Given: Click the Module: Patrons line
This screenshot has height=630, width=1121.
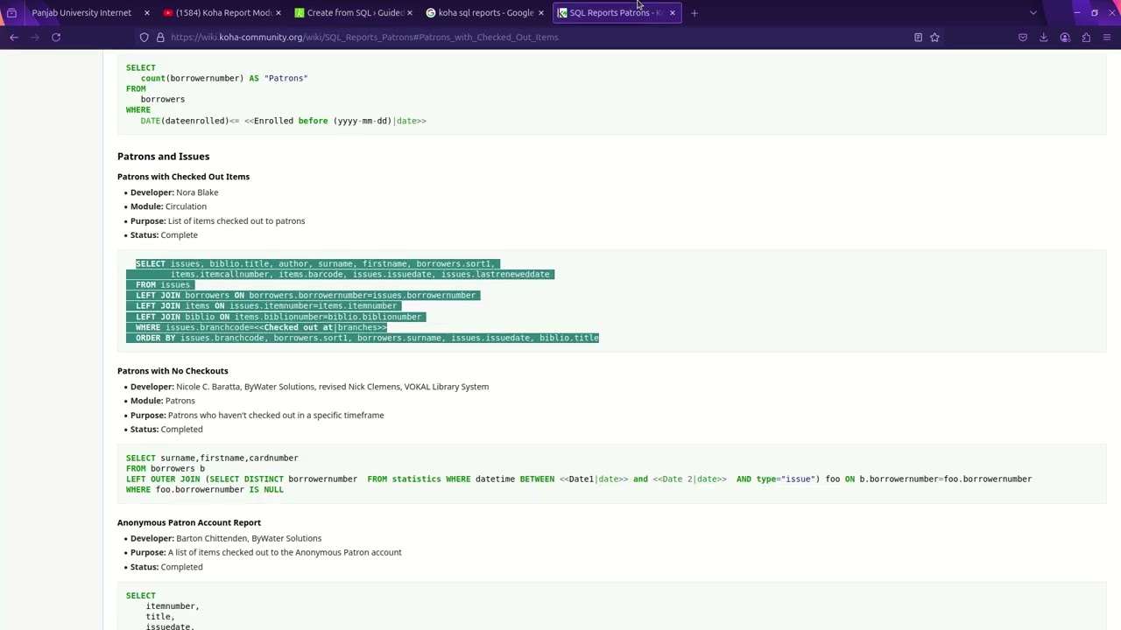Looking at the screenshot, I should coord(163,401).
